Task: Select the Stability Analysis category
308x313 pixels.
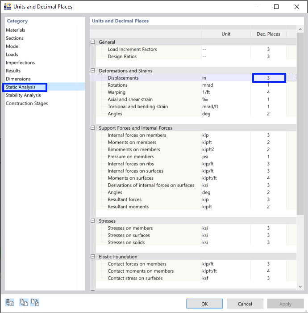Action: pos(23,95)
